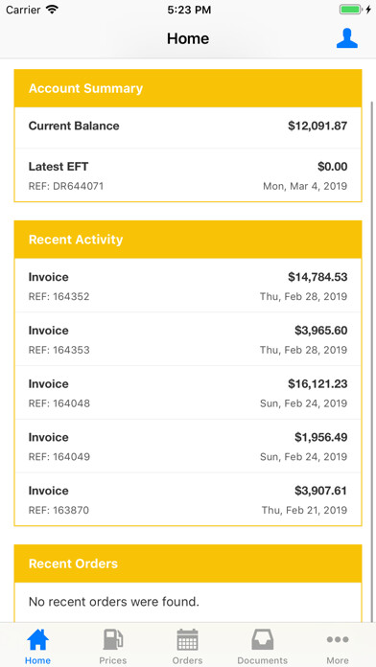Select the Documents tab label
Viewport: 376px width, 667px height.
[x=262, y=660]
